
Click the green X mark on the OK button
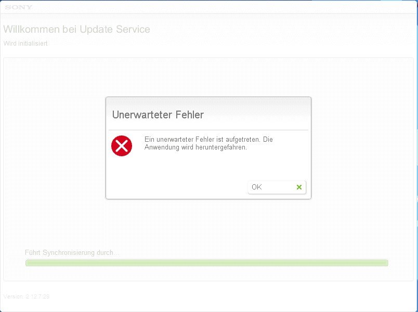coord(299,187)
